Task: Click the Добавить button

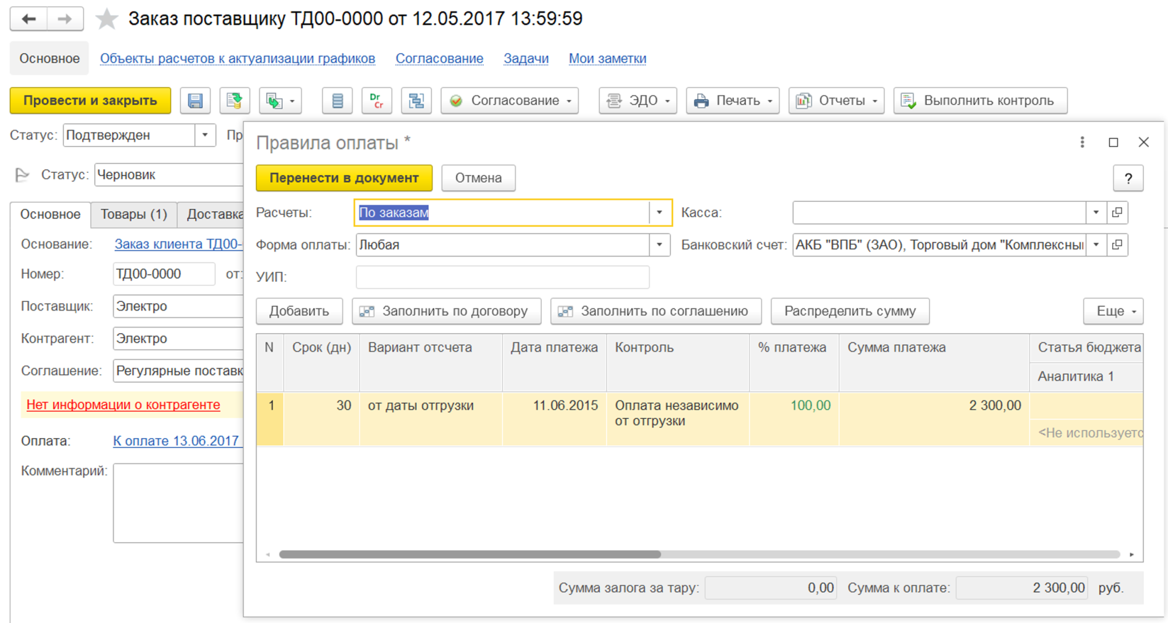Action: tap(299, 311)
